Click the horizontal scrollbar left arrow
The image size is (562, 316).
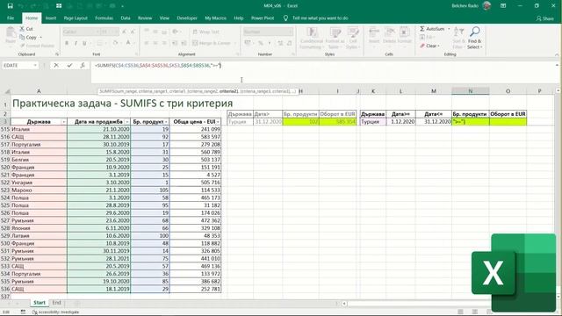point(344,304)
